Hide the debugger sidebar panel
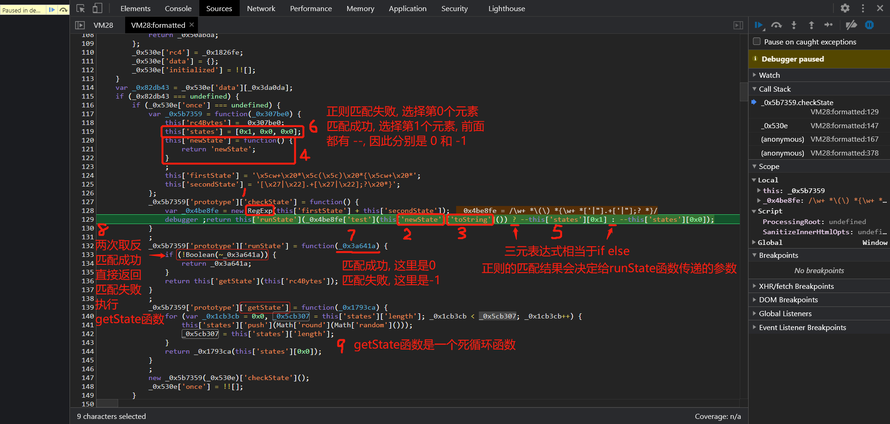This screenshot has width=890, height=424. tap(738, 25)
